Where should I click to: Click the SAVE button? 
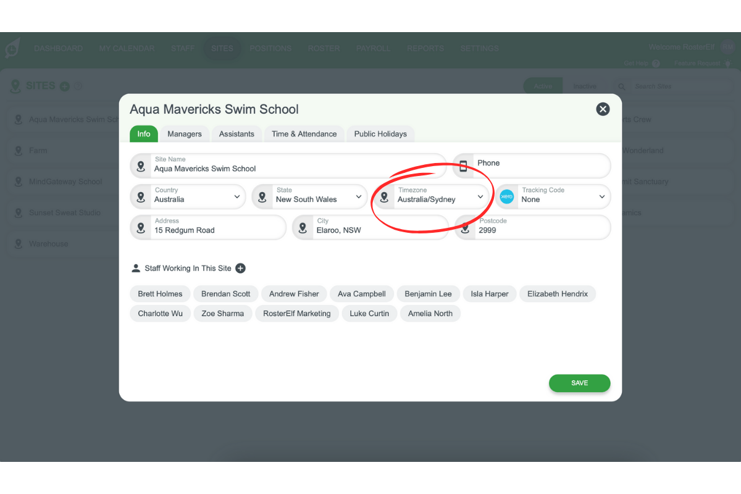pos(579,383)
